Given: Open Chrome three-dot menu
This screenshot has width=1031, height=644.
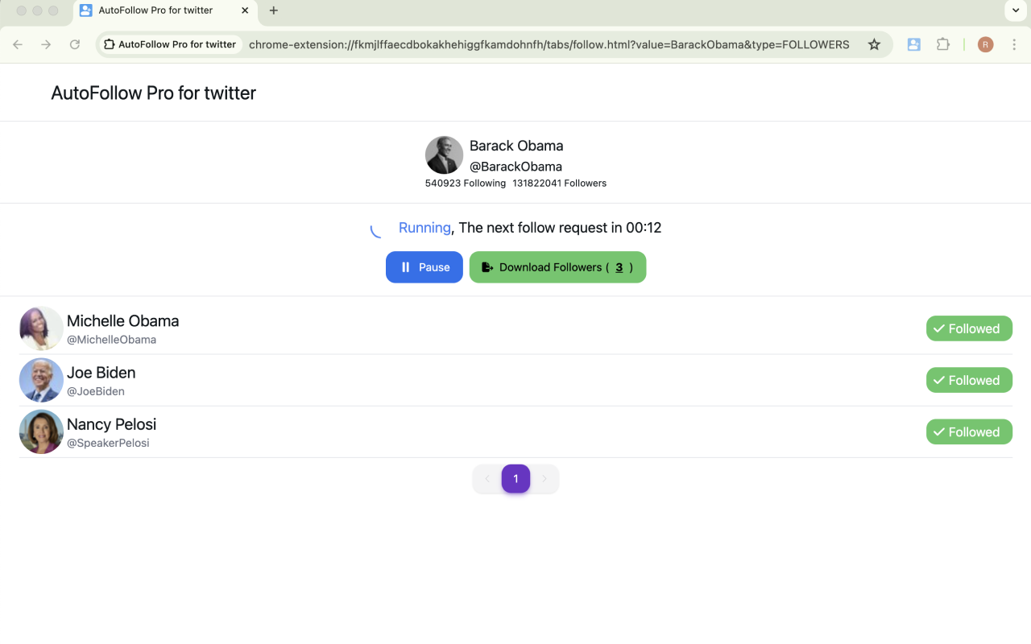Looking at the screenshot, I should [x=1014, y=44].
